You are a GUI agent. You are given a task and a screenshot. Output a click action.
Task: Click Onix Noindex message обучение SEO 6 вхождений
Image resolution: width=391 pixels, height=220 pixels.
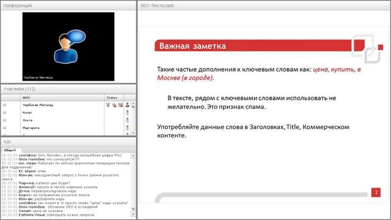pos(49,207)
